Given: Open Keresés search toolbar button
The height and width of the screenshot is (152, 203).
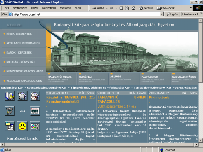Looking at the screenshot, I should [146, 8].
